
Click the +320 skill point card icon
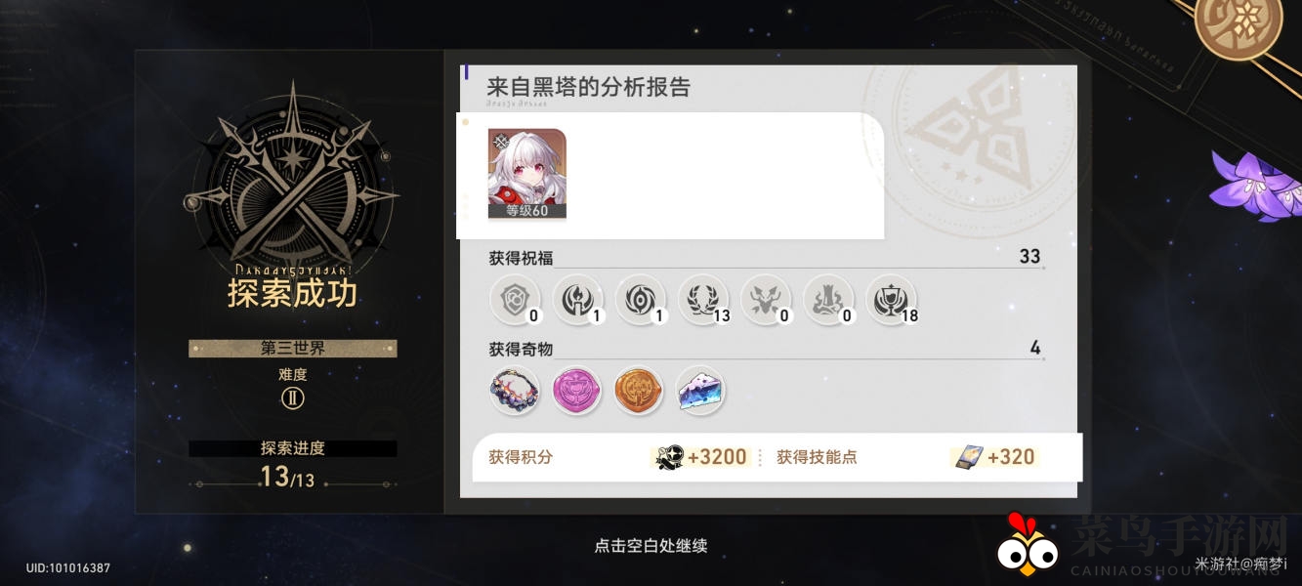[x=968, y=457]
